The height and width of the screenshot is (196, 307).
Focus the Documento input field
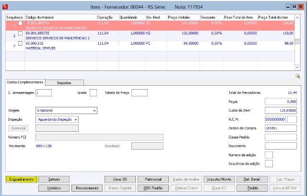pos(281,146)
